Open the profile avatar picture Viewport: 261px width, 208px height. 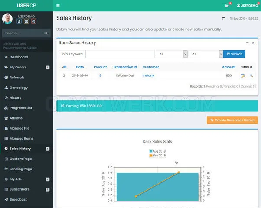7,19
